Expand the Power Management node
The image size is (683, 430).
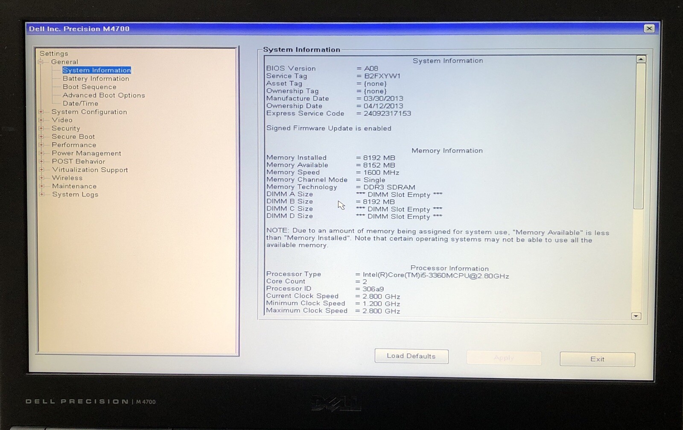point(41,153)
